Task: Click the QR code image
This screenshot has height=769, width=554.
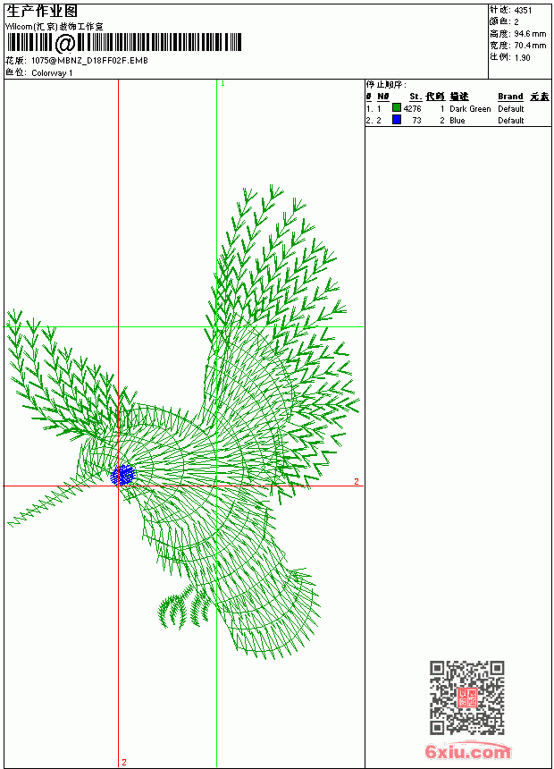Action: point(467,697)
